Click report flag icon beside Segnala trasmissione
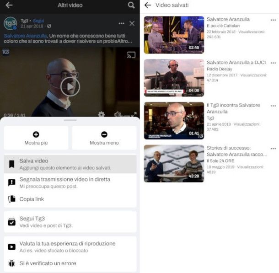 (12, 182)
